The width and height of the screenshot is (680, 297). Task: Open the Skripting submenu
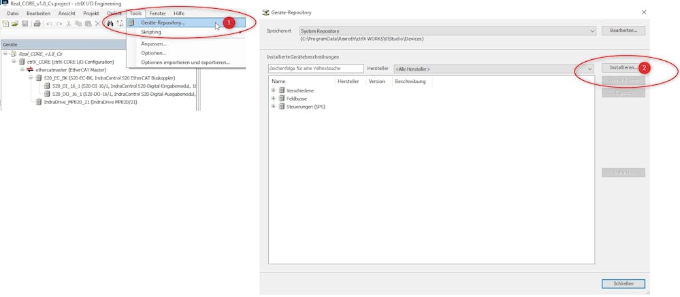(x=151, y=32)
